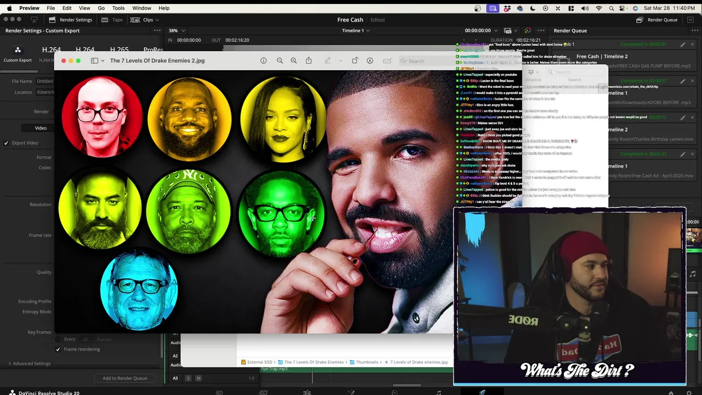Open the viewer timecode dropdown chevron
Viewport: 702px width, 395px height.
495,31
